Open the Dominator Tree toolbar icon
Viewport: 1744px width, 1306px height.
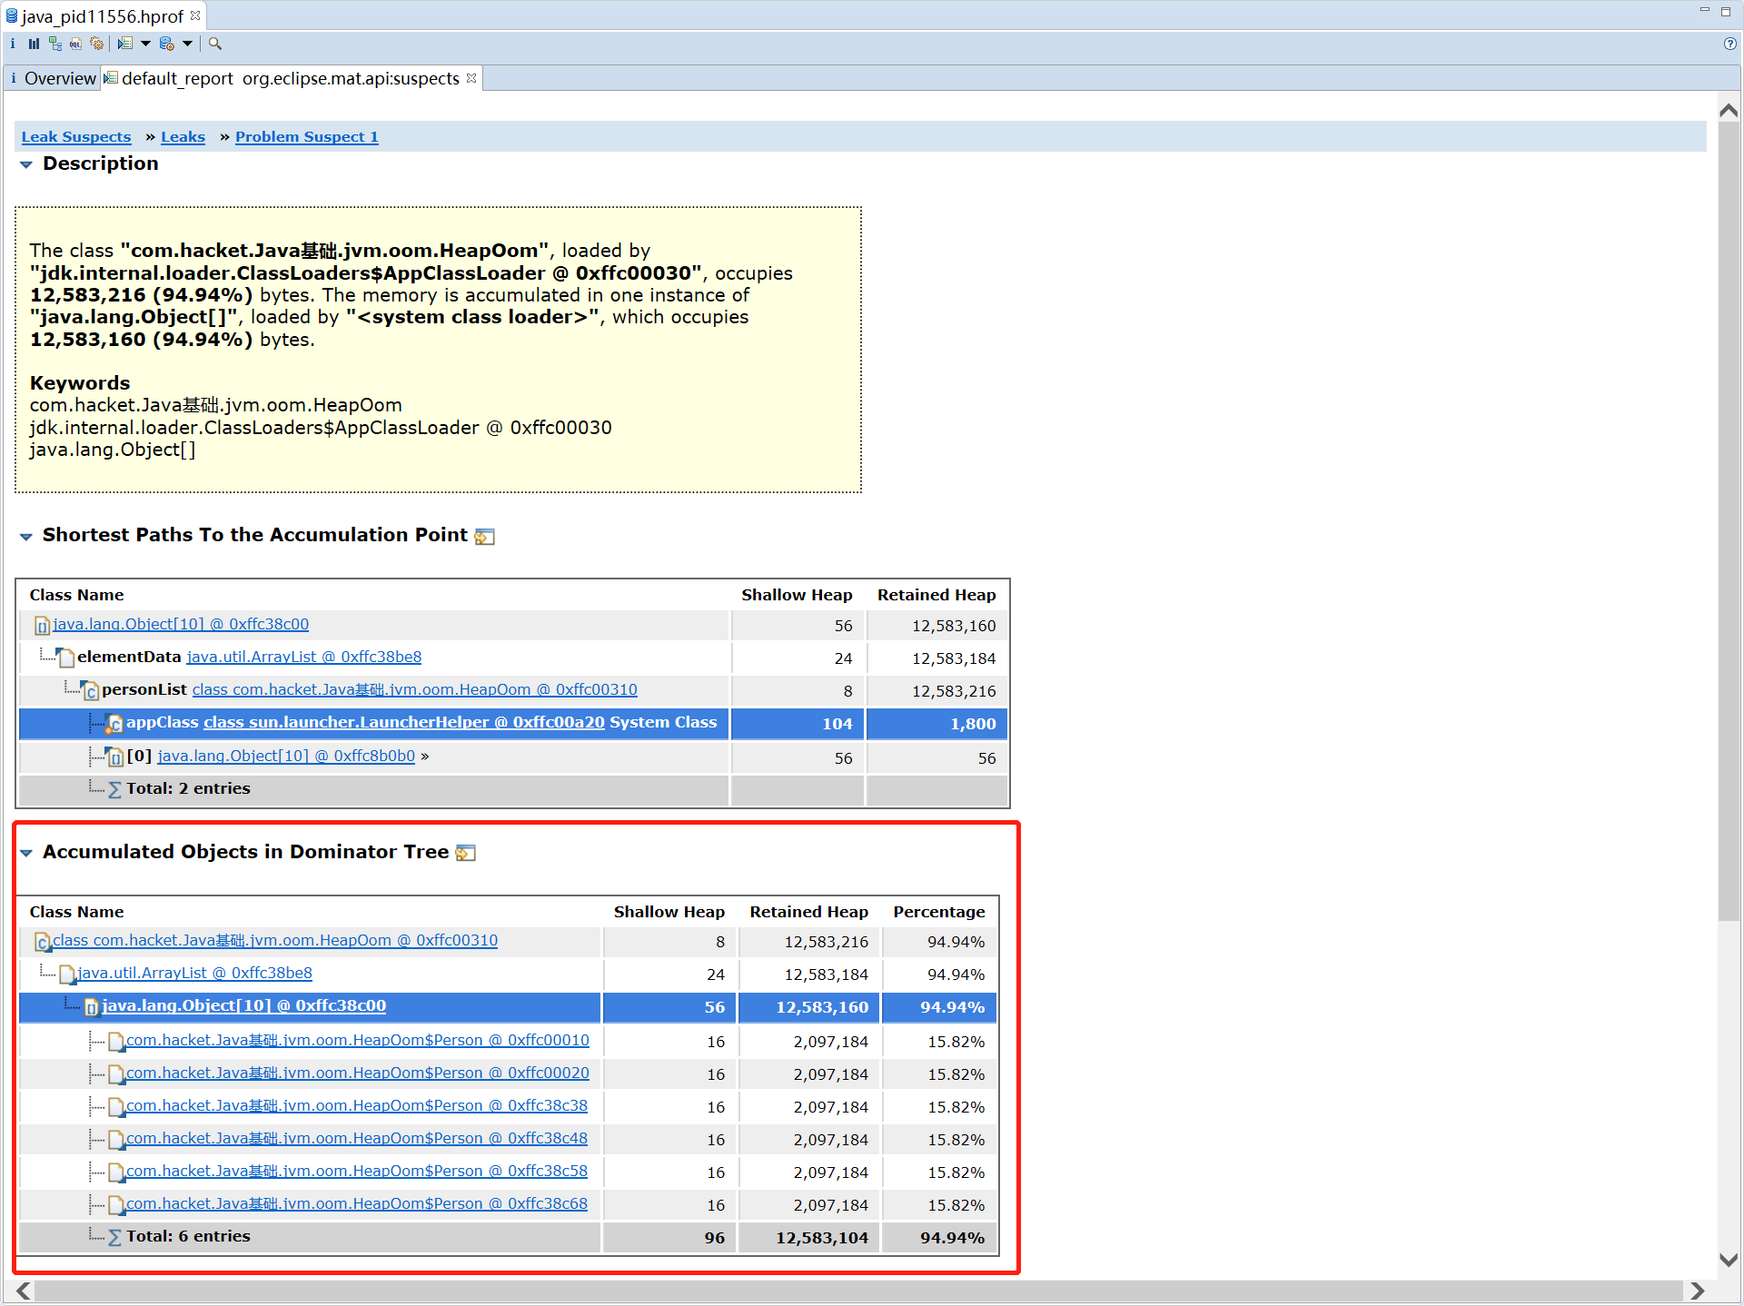click(55, 44)
